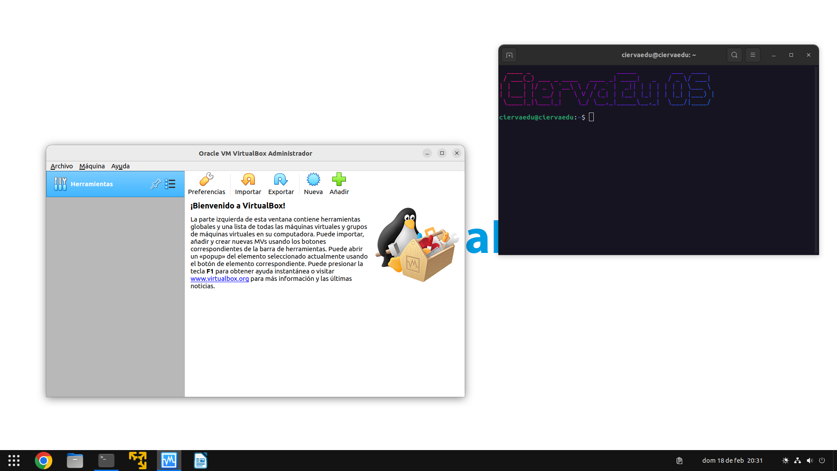Screen dimensions: 837x471
Task: Select the Herramientas item
Action: coord(116,184)
